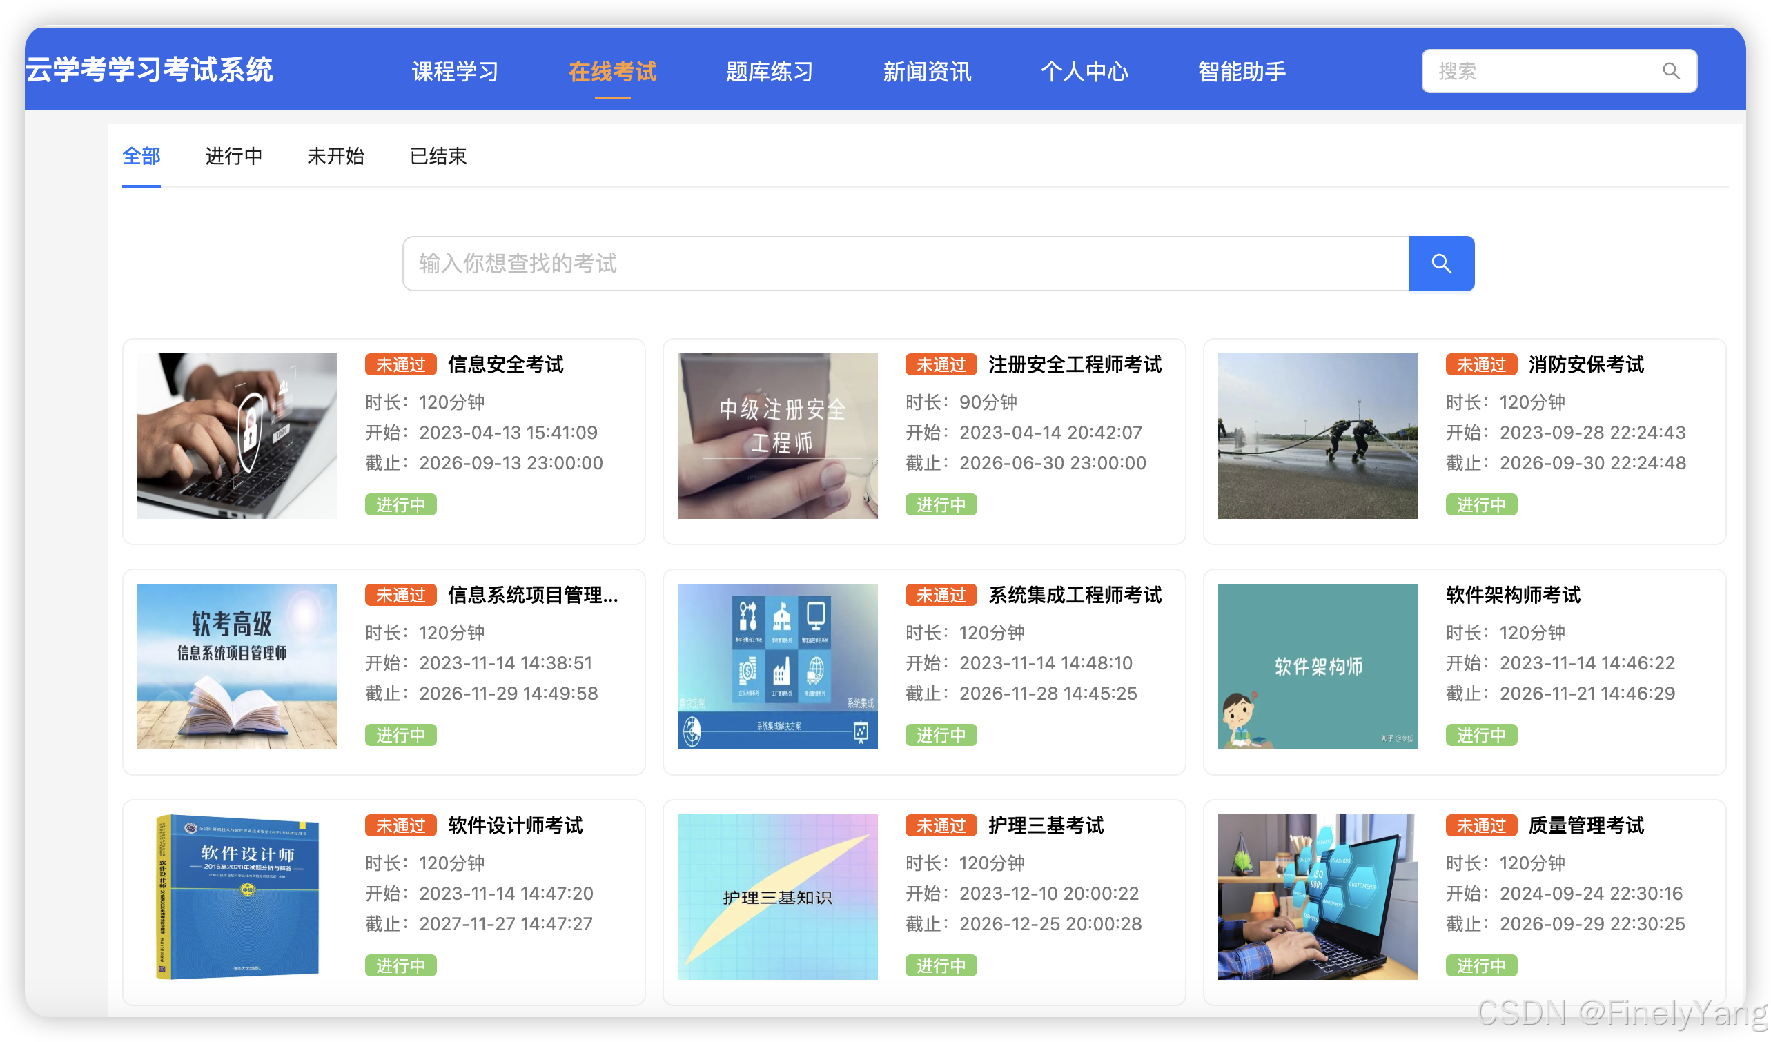This screenshot has height=1042, width=1771.
Task: Open 信息安全考试 exam title link
Action: tap(505, 364)
